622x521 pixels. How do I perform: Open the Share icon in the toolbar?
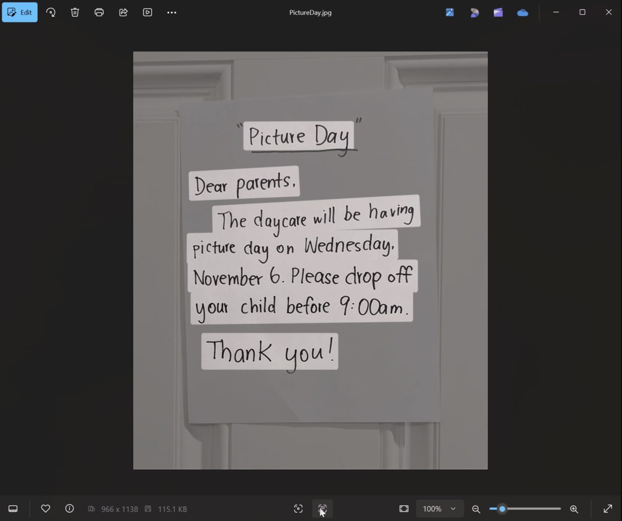click(123, 12)
